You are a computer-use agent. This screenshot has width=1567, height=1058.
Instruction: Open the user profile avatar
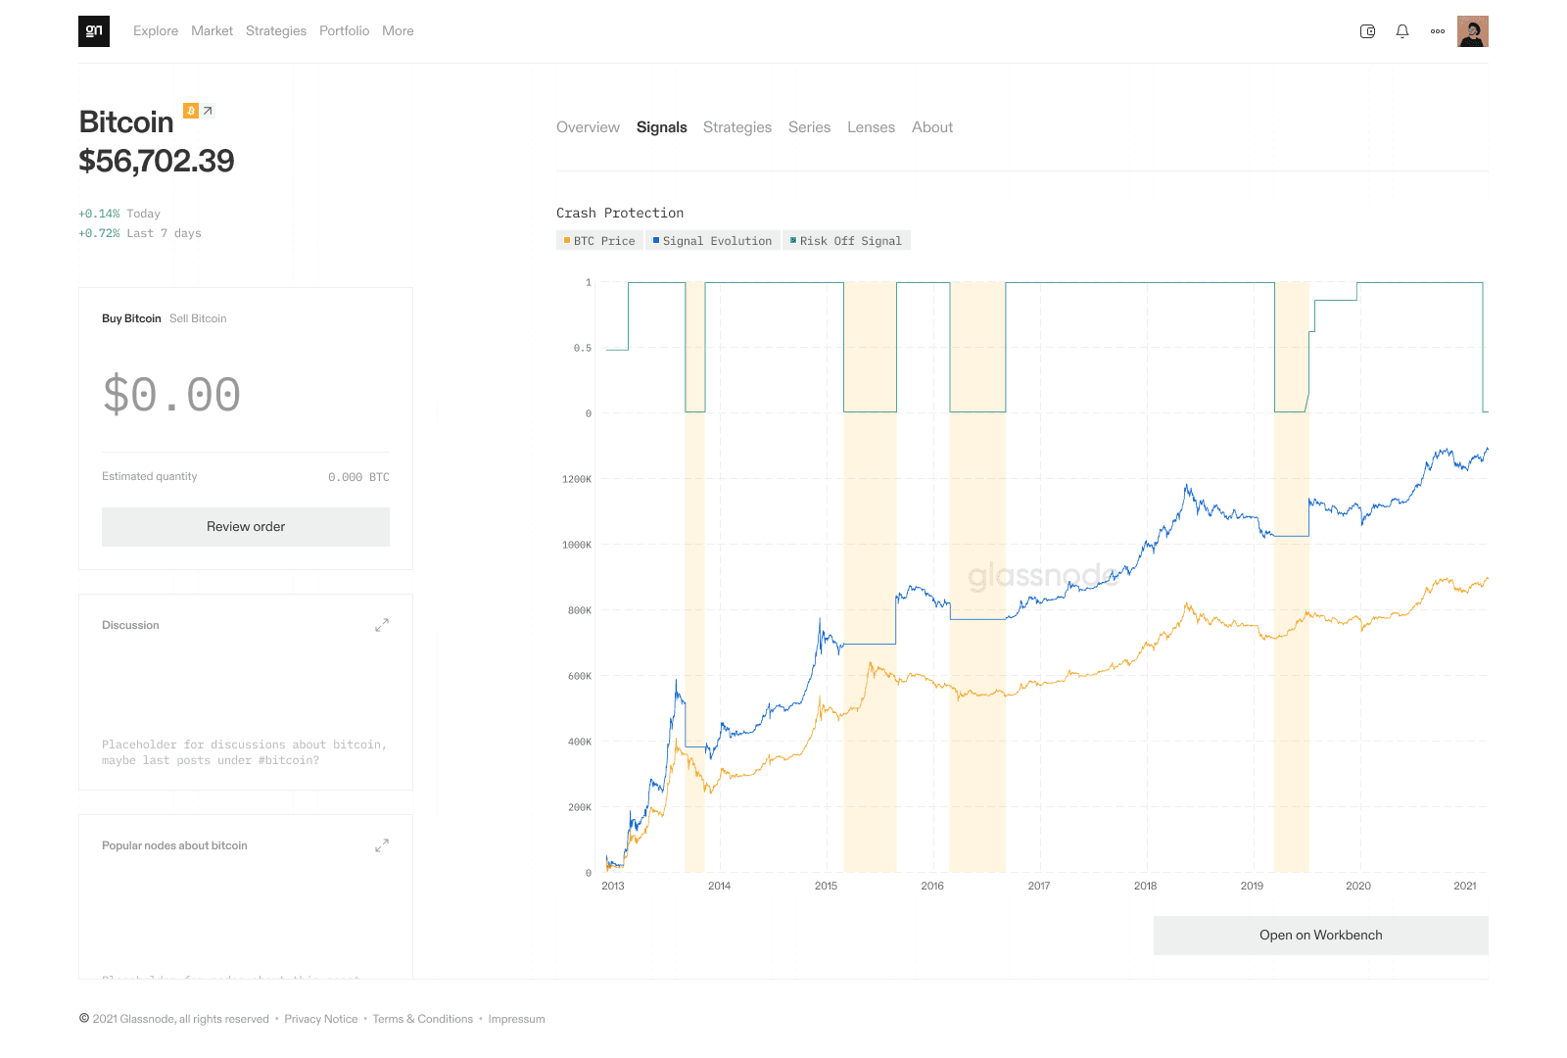pyautogui.click(x=1472, y=31)
